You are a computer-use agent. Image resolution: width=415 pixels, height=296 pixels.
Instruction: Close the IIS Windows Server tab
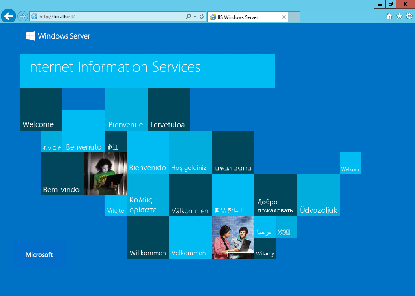[x=284, y=17]
